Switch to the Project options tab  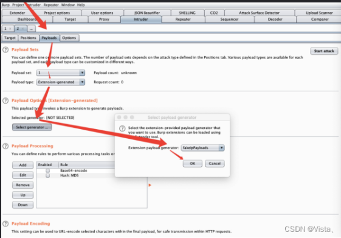(x=57, y=13)
